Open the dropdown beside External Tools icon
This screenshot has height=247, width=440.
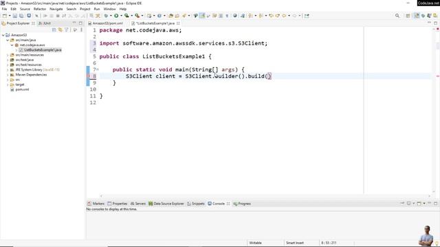click(142, 16)
